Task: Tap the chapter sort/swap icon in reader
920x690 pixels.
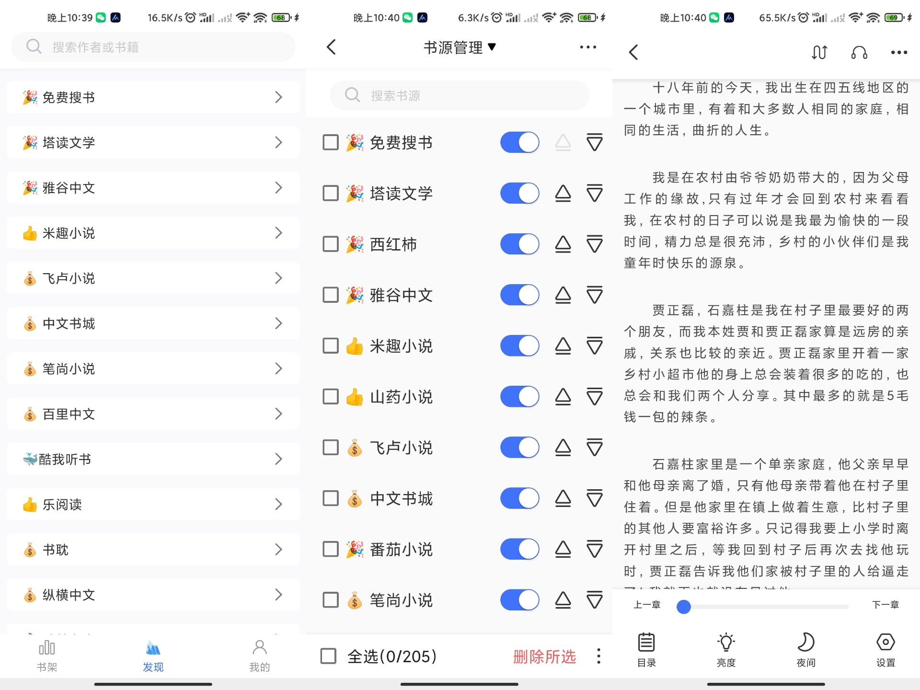Action: [819, 52]
